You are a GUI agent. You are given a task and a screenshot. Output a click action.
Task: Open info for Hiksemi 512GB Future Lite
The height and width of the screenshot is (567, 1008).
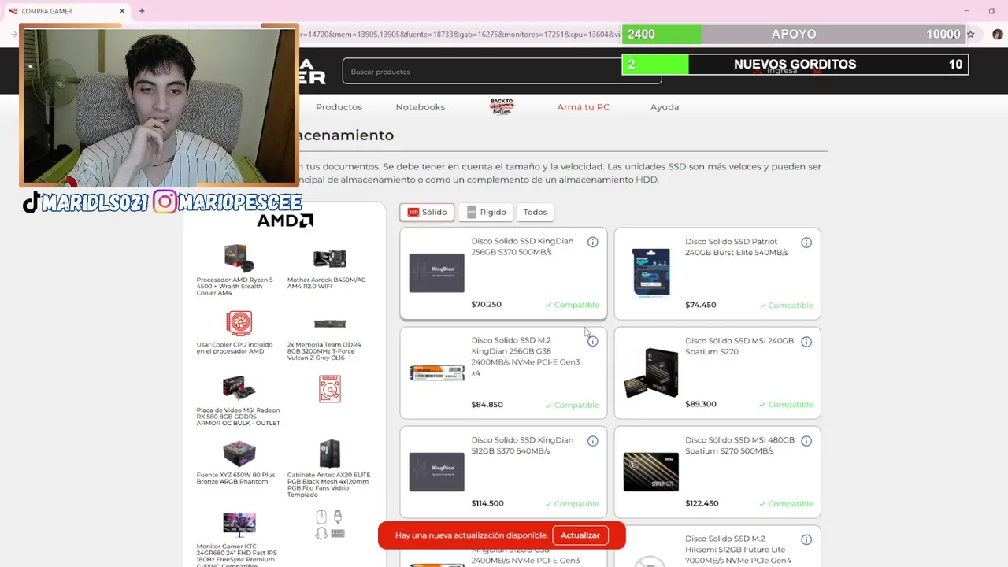(806, 540)
